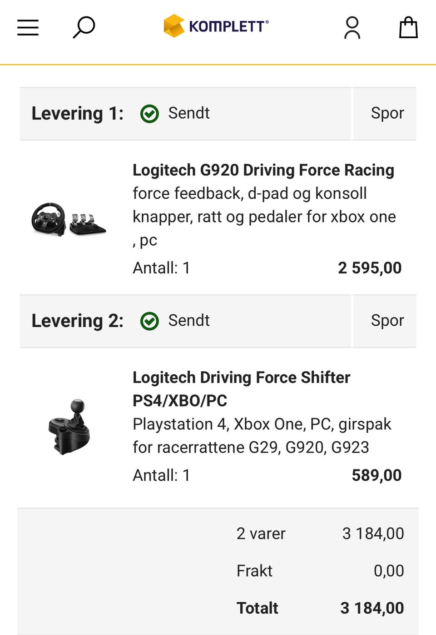
Task: Open the shopping bag cart
Action: [408, 27]
